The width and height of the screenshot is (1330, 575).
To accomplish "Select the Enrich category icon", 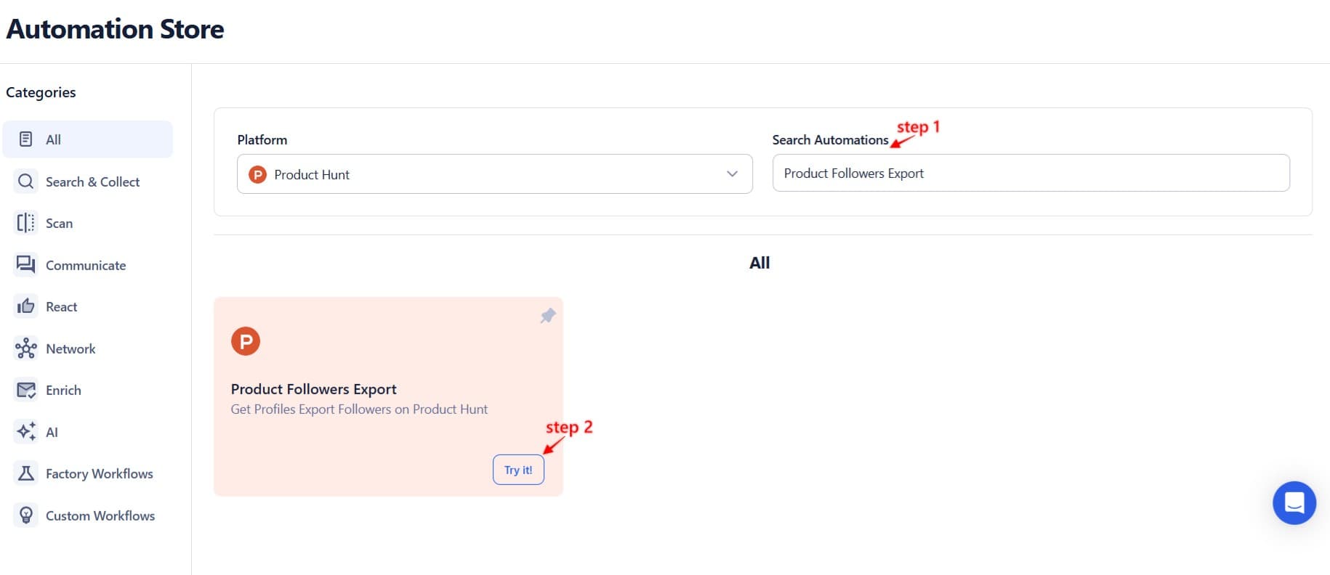I will pyautogui.click(x=26, y=390).
